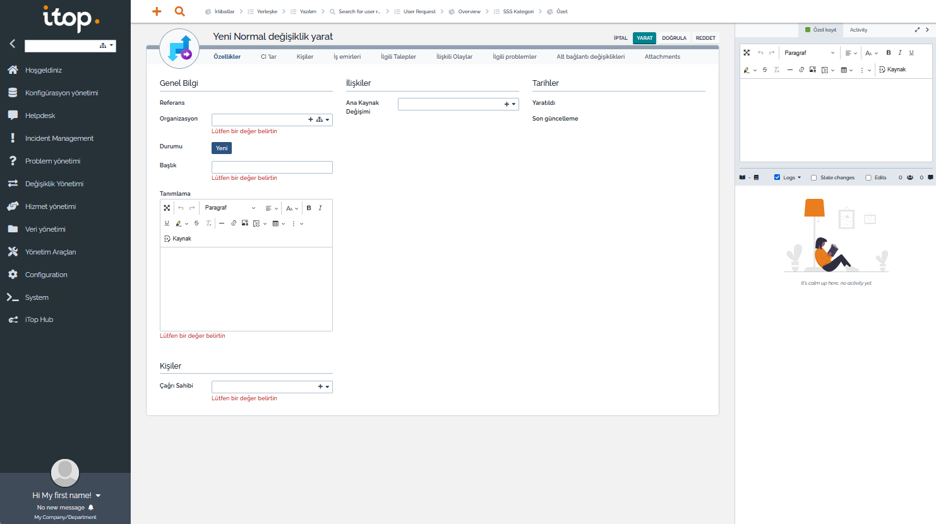Pick highlight color marker in Tanımlama editor

179,223
